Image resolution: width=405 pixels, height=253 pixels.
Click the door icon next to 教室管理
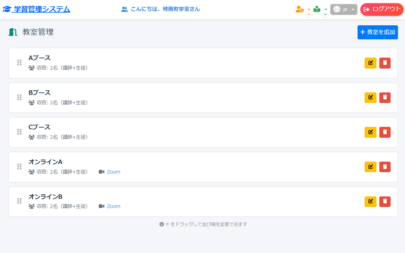[x=13, y=32]
